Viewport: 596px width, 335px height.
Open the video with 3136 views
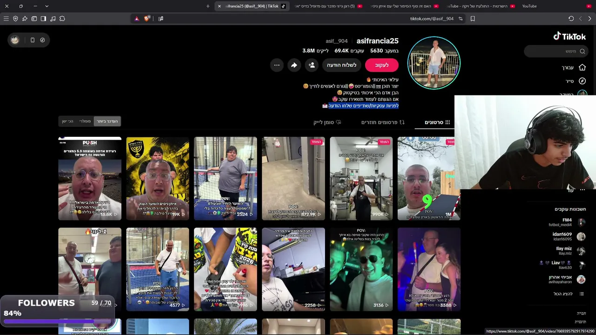tap(361, 269)
